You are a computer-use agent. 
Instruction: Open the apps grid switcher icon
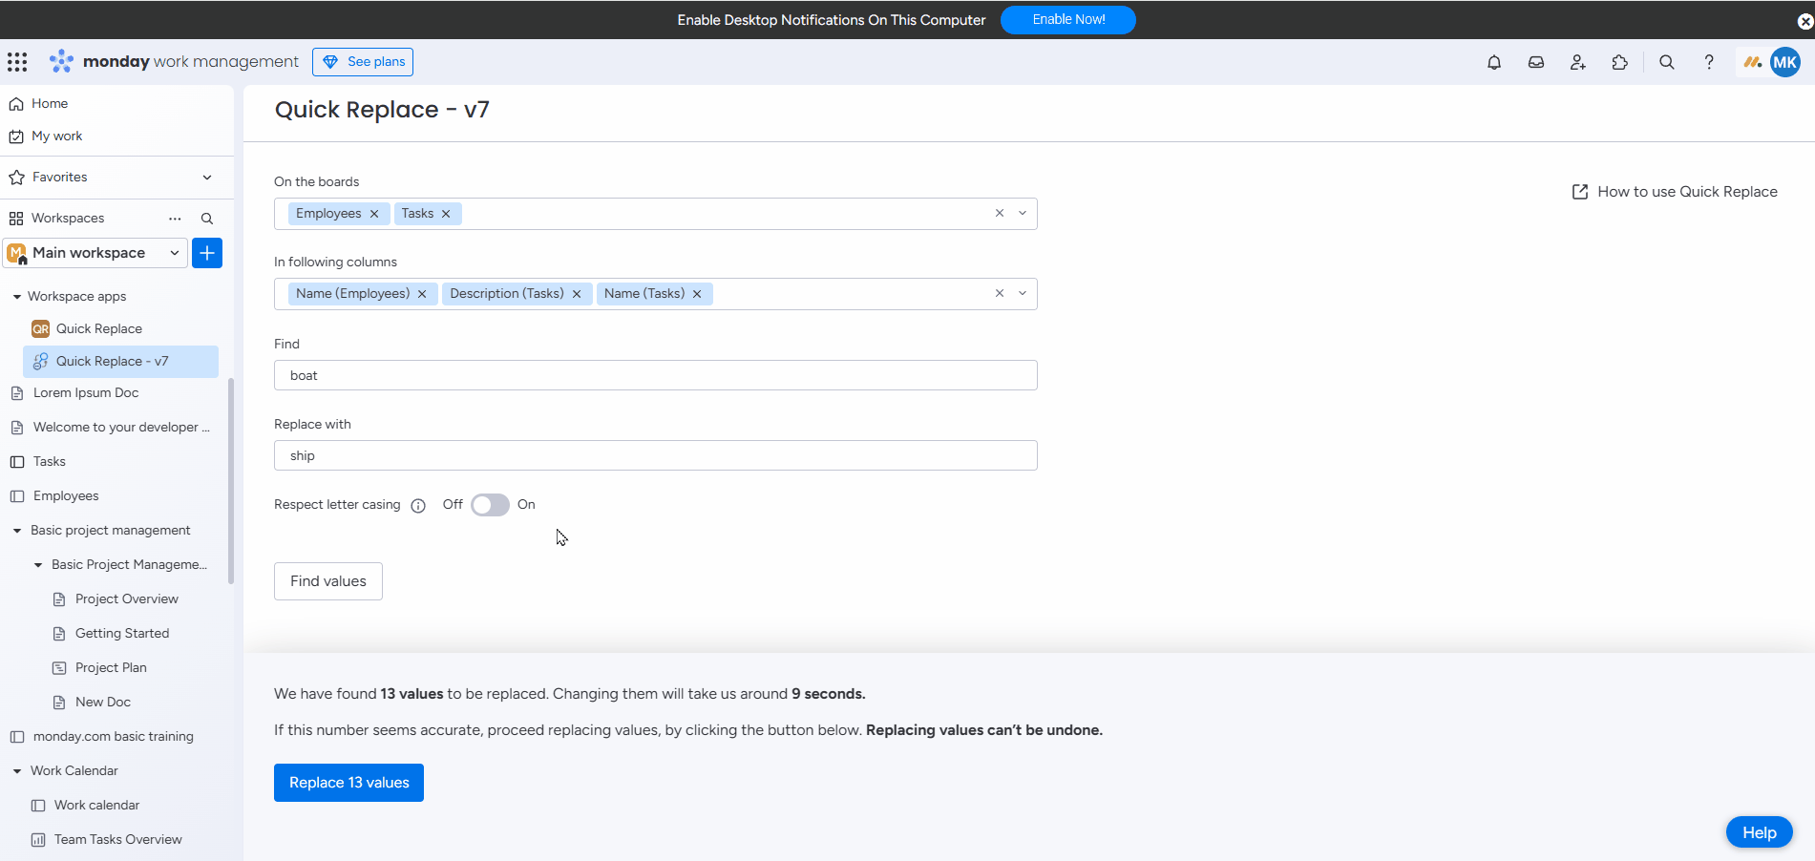(x=17, y=62)
